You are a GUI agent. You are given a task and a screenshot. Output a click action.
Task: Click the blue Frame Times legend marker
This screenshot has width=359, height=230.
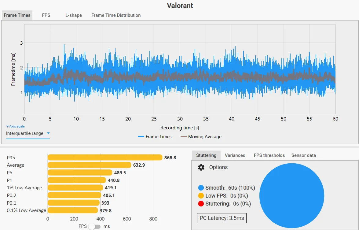click(141, 137)
